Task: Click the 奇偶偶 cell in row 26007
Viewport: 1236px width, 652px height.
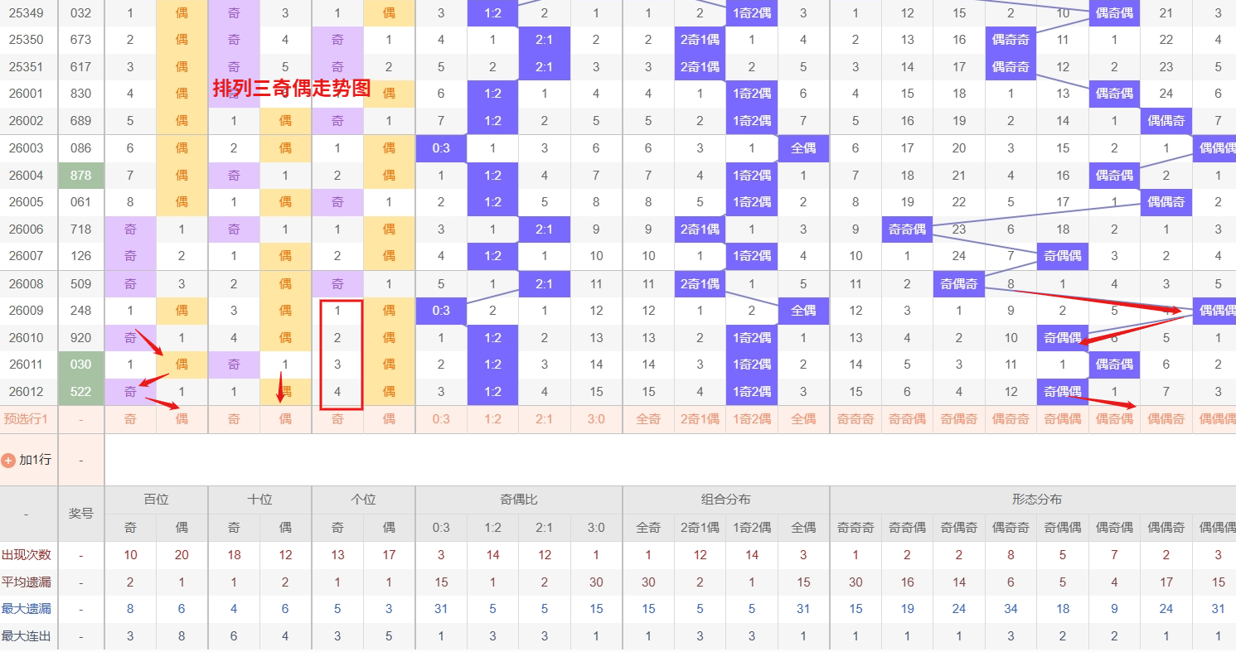Action: (1063, 256)
